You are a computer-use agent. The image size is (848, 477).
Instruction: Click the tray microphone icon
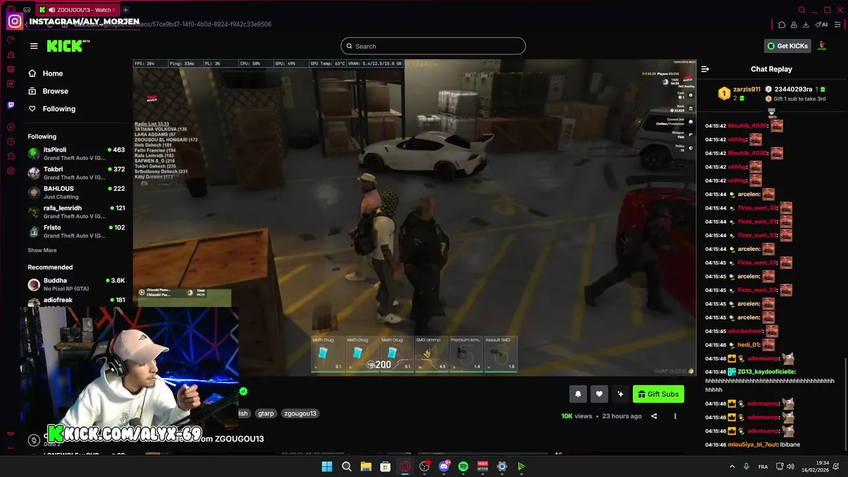click(x=747, y=466)
